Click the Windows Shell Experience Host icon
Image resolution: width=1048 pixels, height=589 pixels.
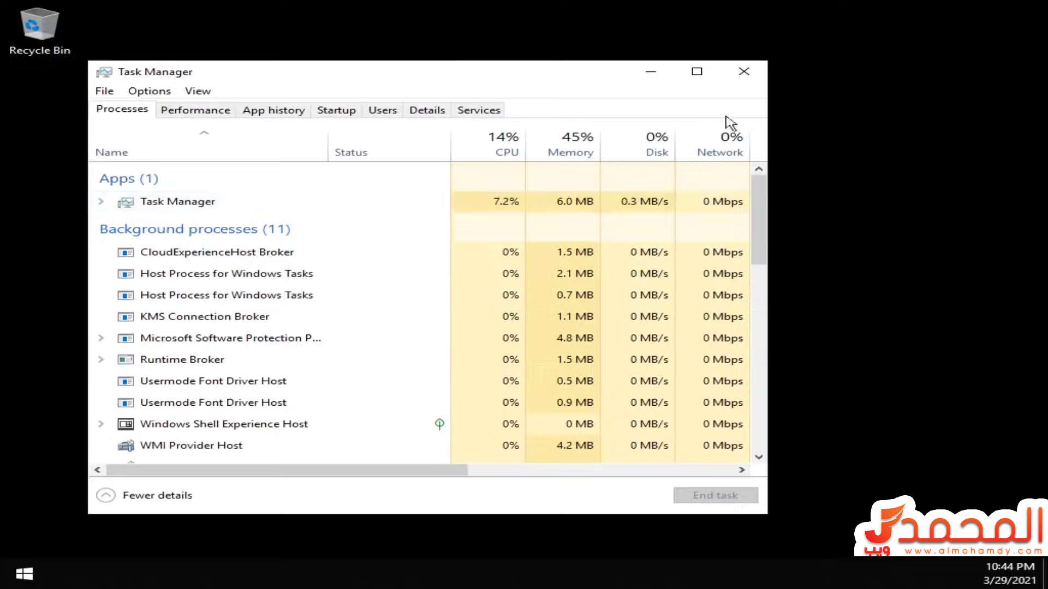tap(126, 424)
